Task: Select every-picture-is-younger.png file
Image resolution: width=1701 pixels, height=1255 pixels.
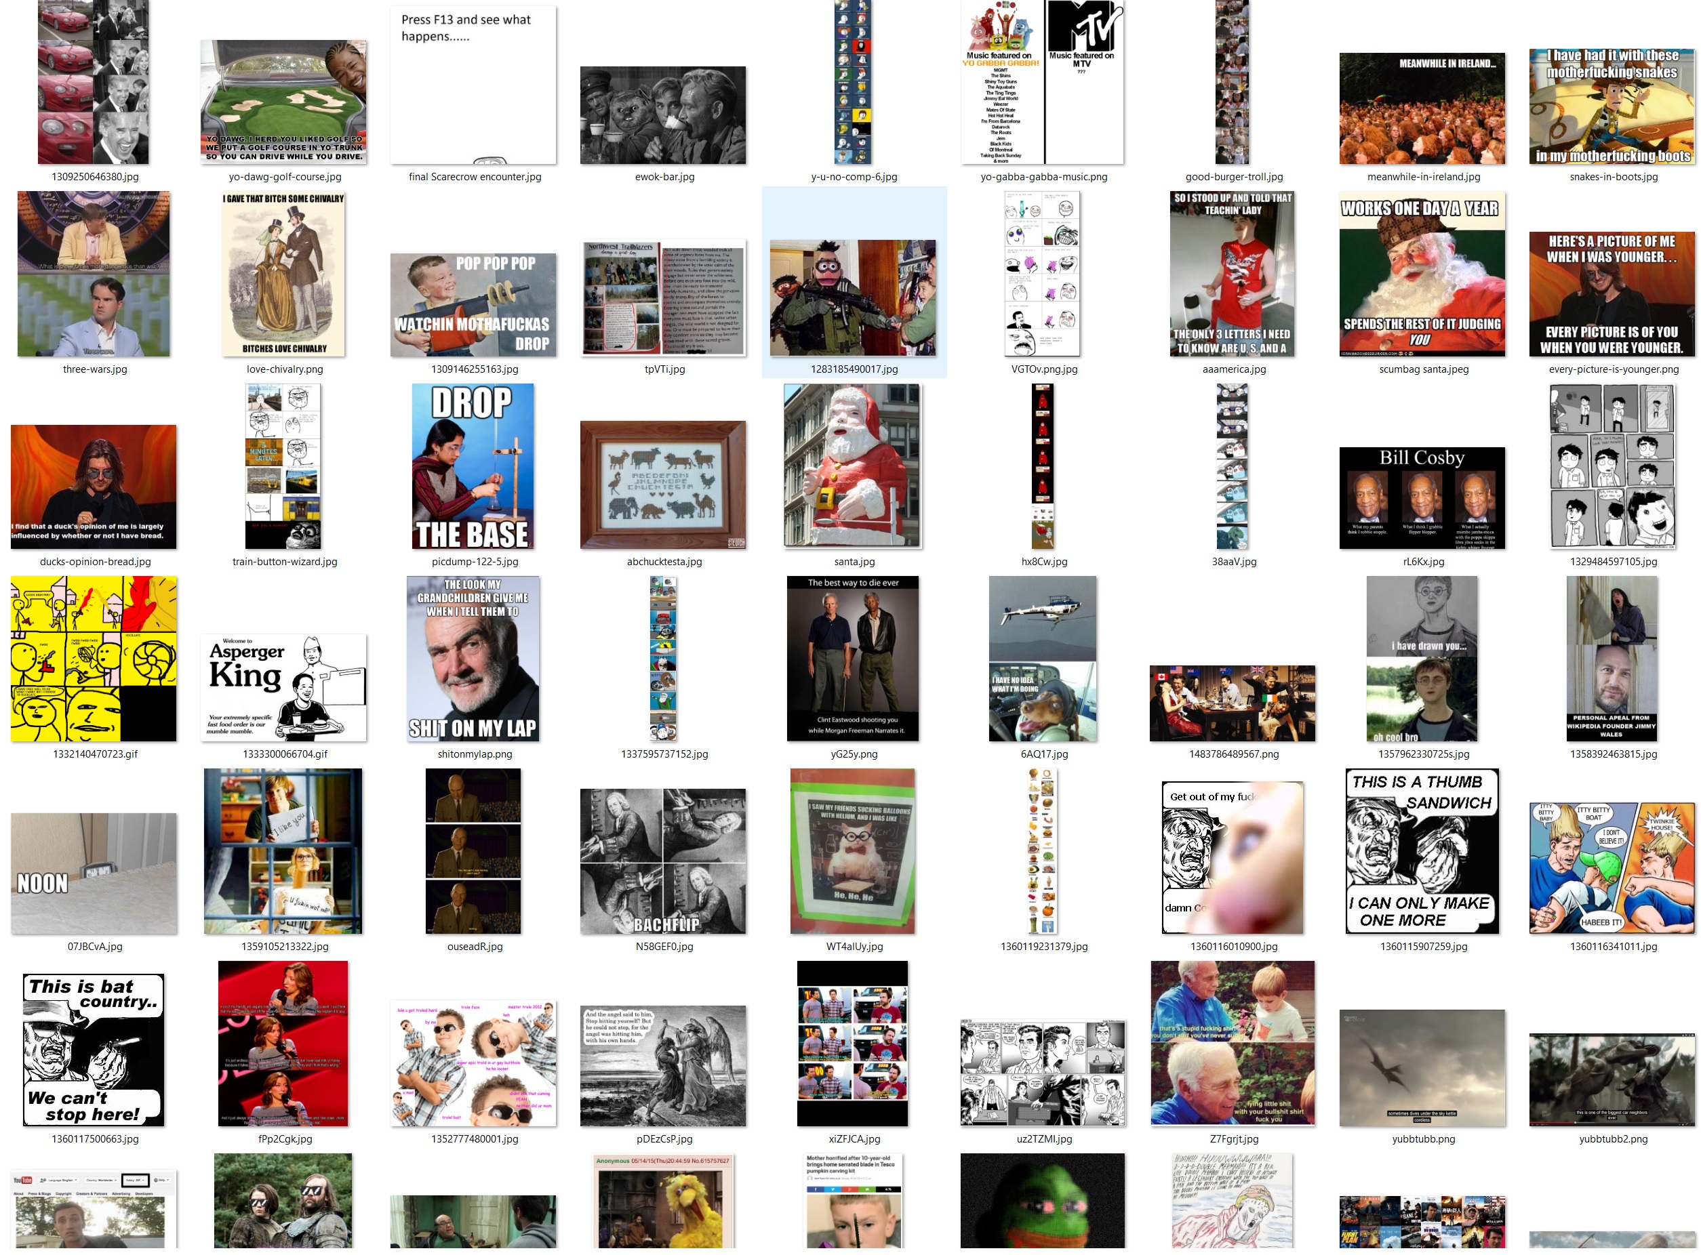Action: point(1613,295)
